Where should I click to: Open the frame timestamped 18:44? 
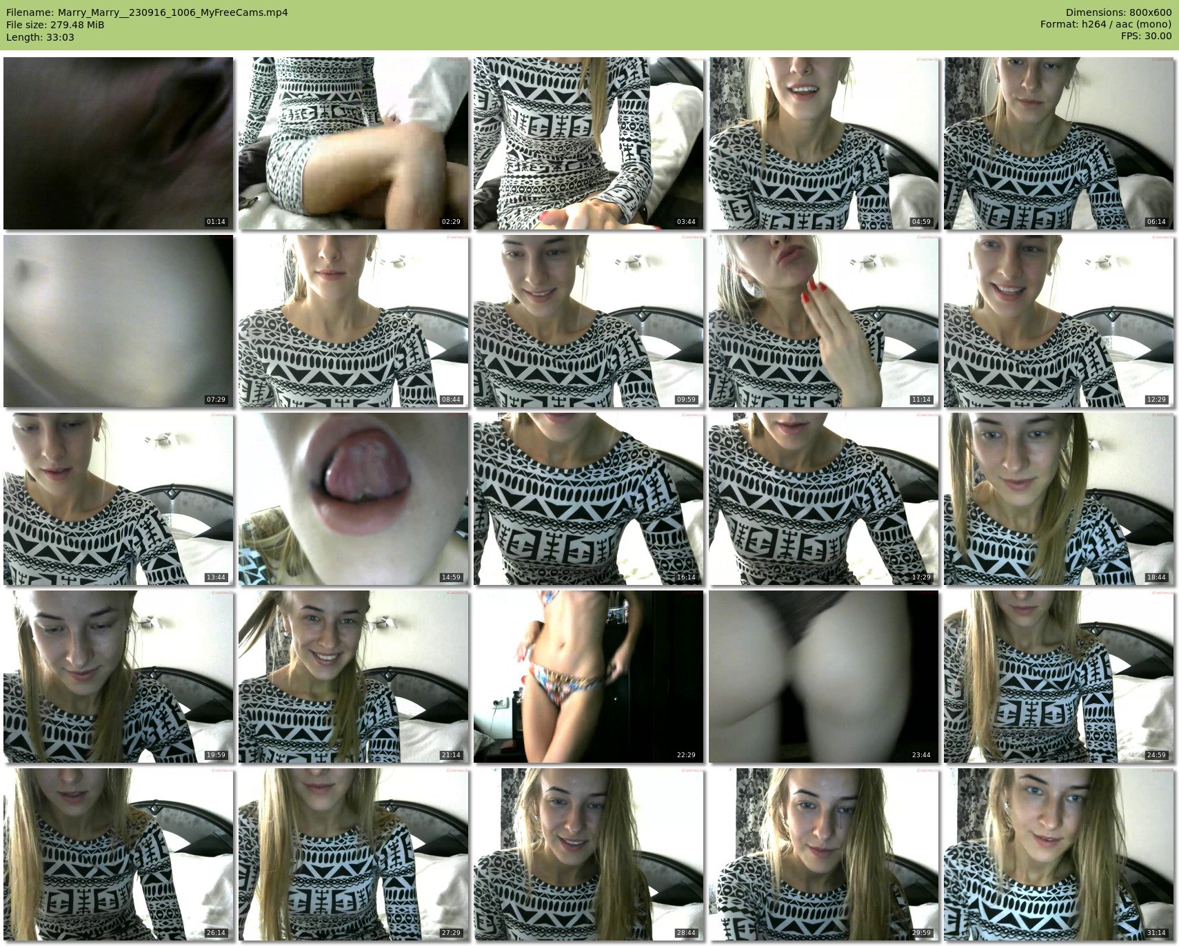pos(1058,499)
